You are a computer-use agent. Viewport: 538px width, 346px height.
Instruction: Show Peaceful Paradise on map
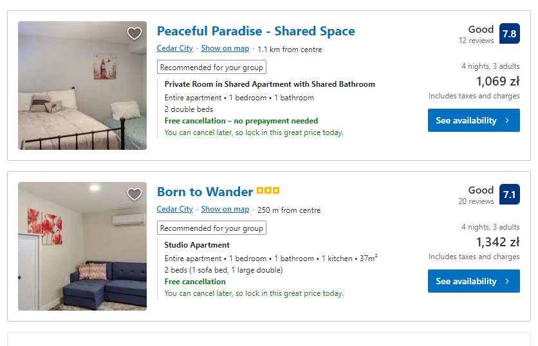(225, 48)
